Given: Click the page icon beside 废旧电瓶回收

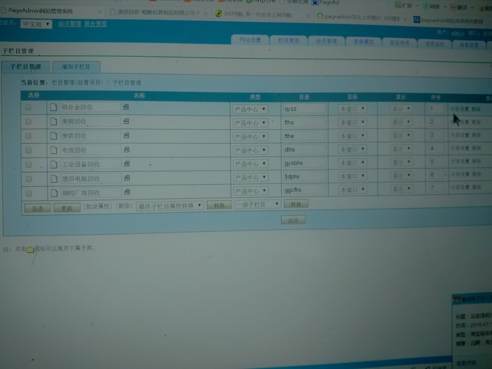Looking at the screenshot, I should (x=54, y=179).
